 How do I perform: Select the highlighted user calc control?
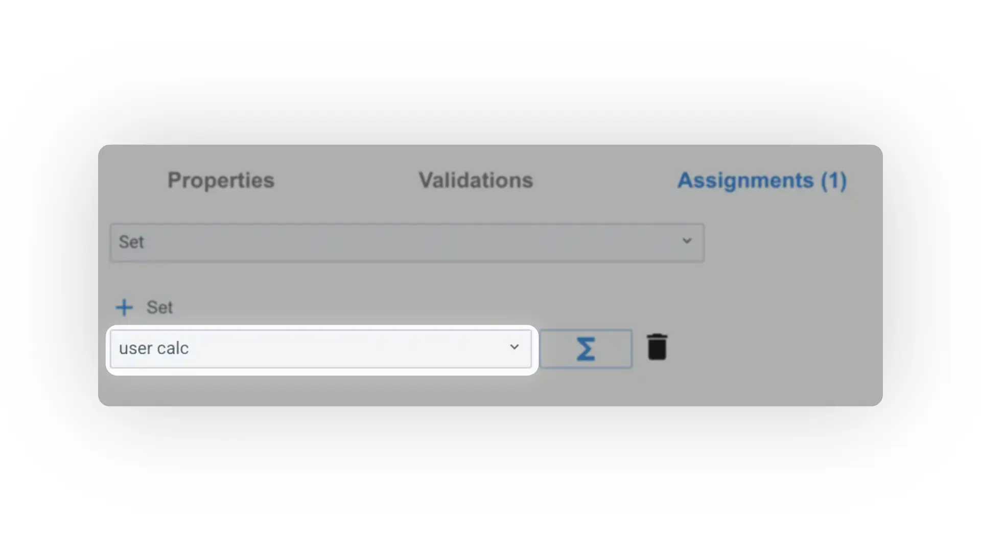321,348
